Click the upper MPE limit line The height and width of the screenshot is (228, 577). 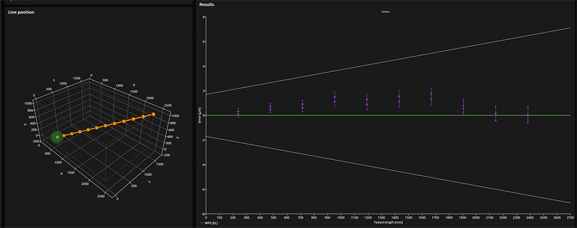(x=388, y=61)
